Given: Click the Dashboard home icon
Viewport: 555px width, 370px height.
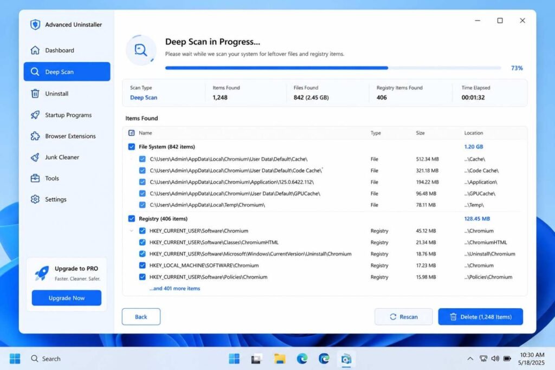Looking at the screenshot, I should [35, 50].
